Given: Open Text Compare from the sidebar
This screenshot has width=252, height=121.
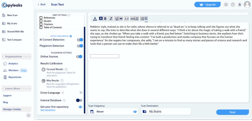Looking at the screenshot, I should pos(14,40).
